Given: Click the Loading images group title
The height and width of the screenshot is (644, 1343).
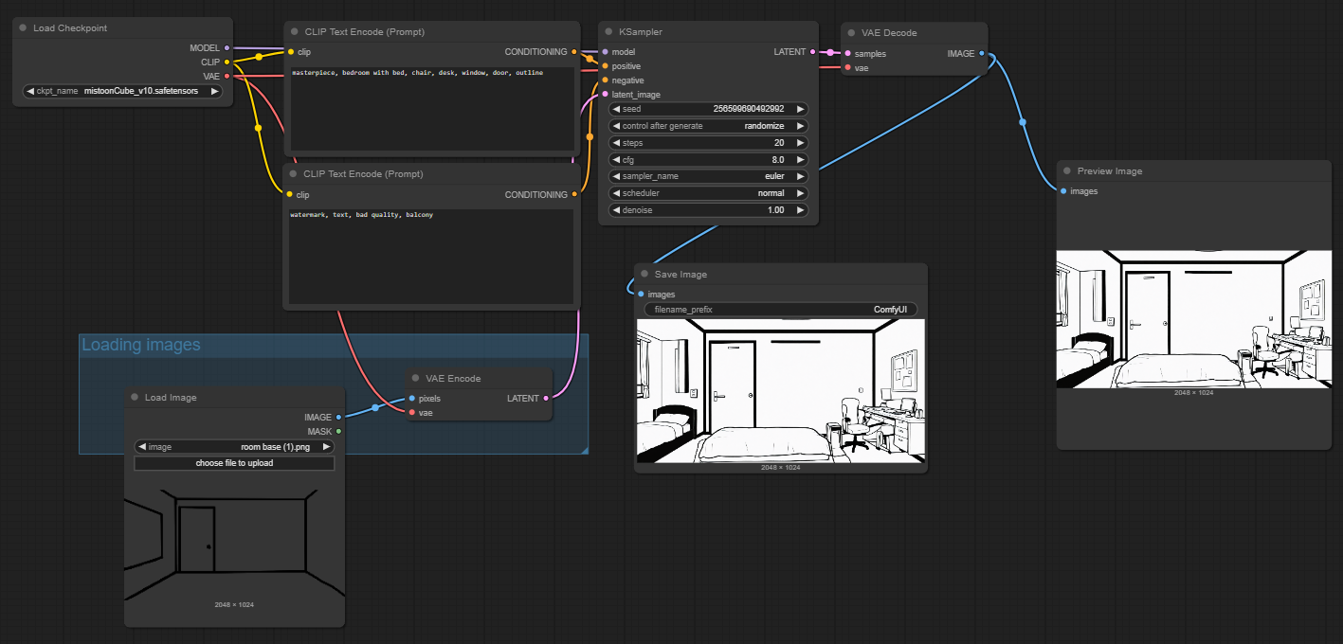Looking at the screenshot, I should pos(141,345).
